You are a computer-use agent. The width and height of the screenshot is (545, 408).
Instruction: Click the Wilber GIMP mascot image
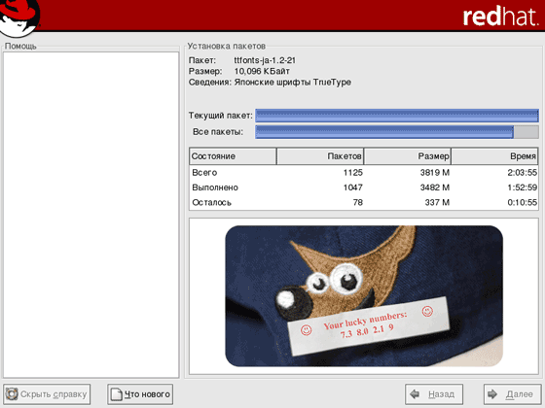(364, 296)
